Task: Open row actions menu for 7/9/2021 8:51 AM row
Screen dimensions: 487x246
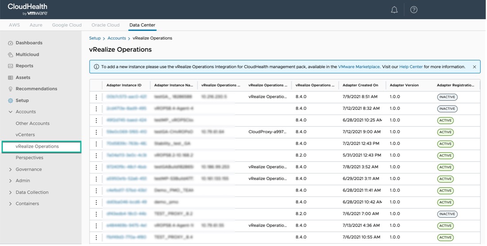Action: pyautogui.click(x=96, y=97)
